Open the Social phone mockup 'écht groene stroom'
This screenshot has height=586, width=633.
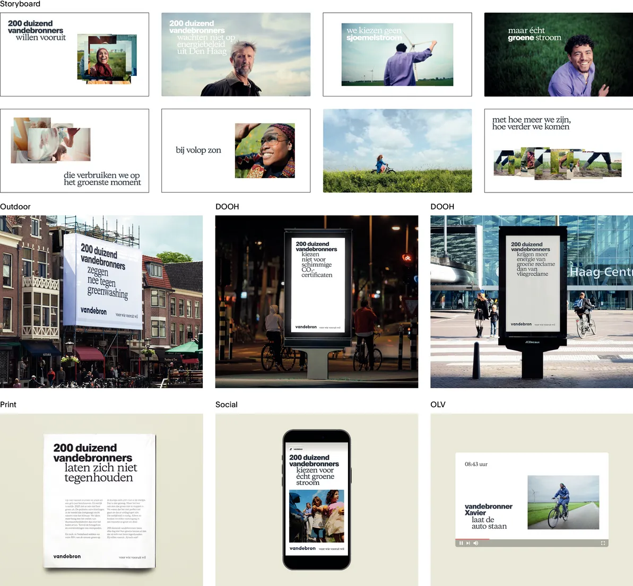[316, 500]
